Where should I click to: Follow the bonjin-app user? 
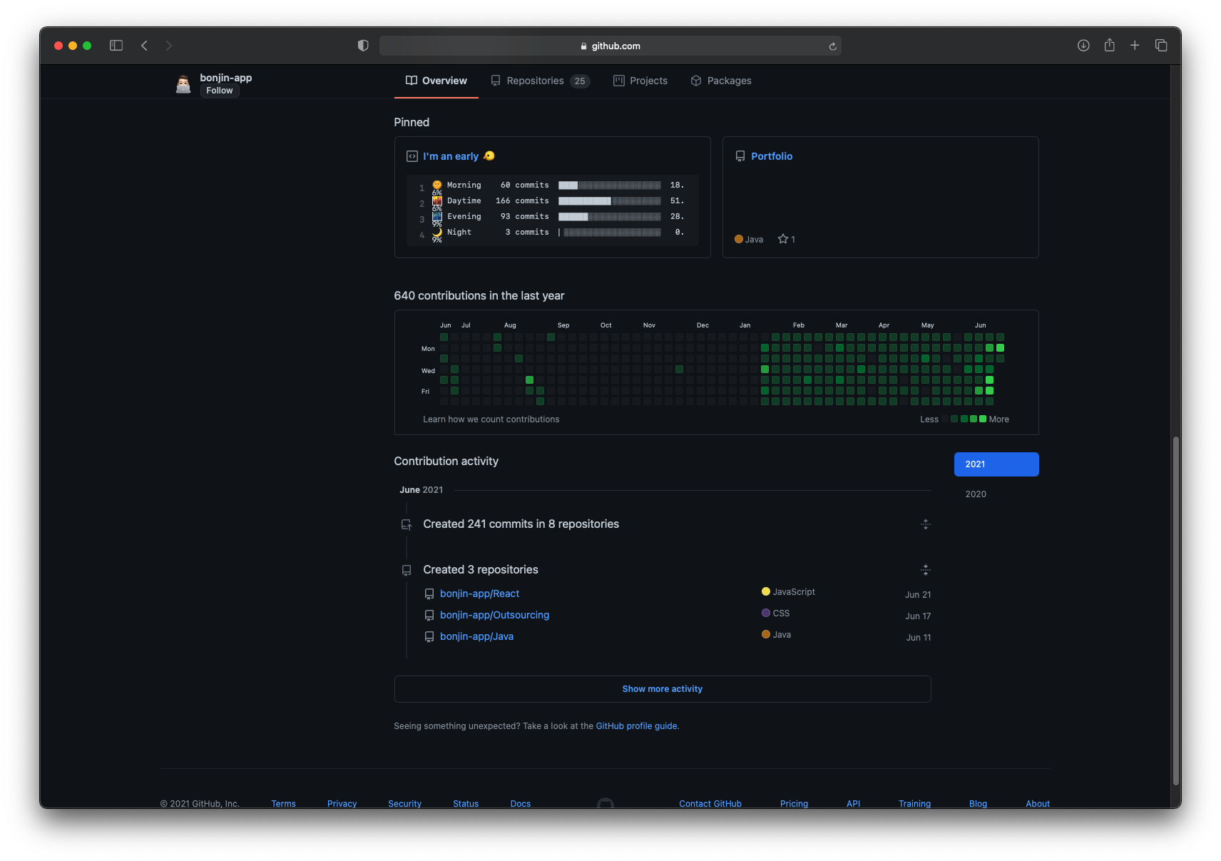click(x=220, y=91)
